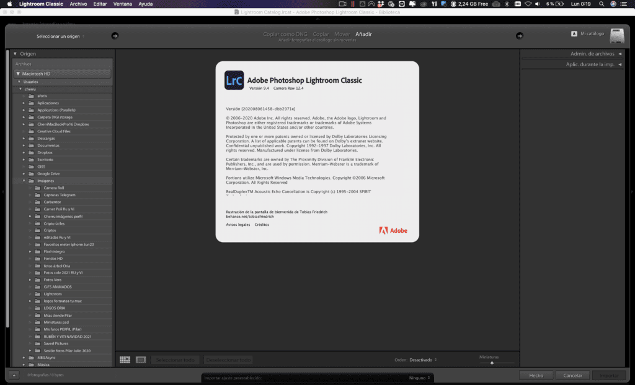
Task: Open the Editar menu
Action: pyautogui.click(x=100, y=4)
